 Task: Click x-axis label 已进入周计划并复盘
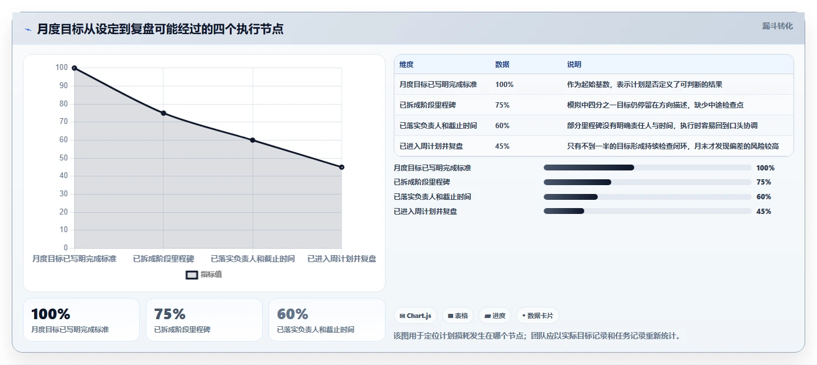(341, 259)
